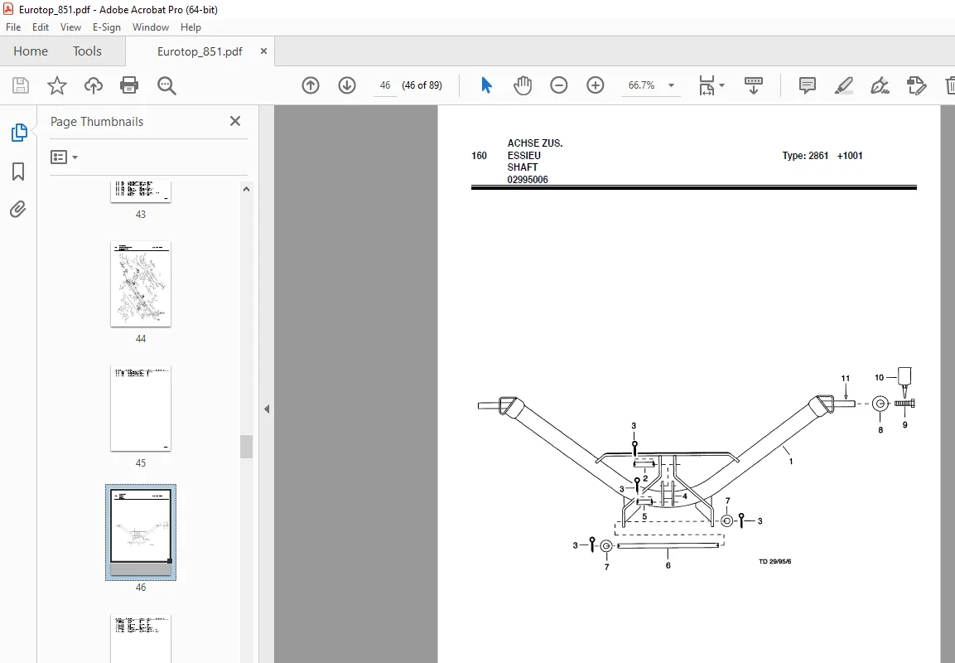This screenshot has width=955, height=663.
Task: Collapse navigation pane with left arrow
Action: 267,409
